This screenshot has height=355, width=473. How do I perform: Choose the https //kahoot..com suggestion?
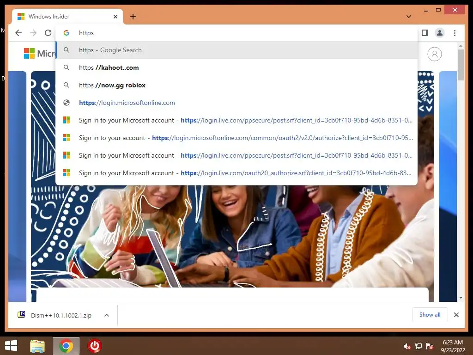236,67
